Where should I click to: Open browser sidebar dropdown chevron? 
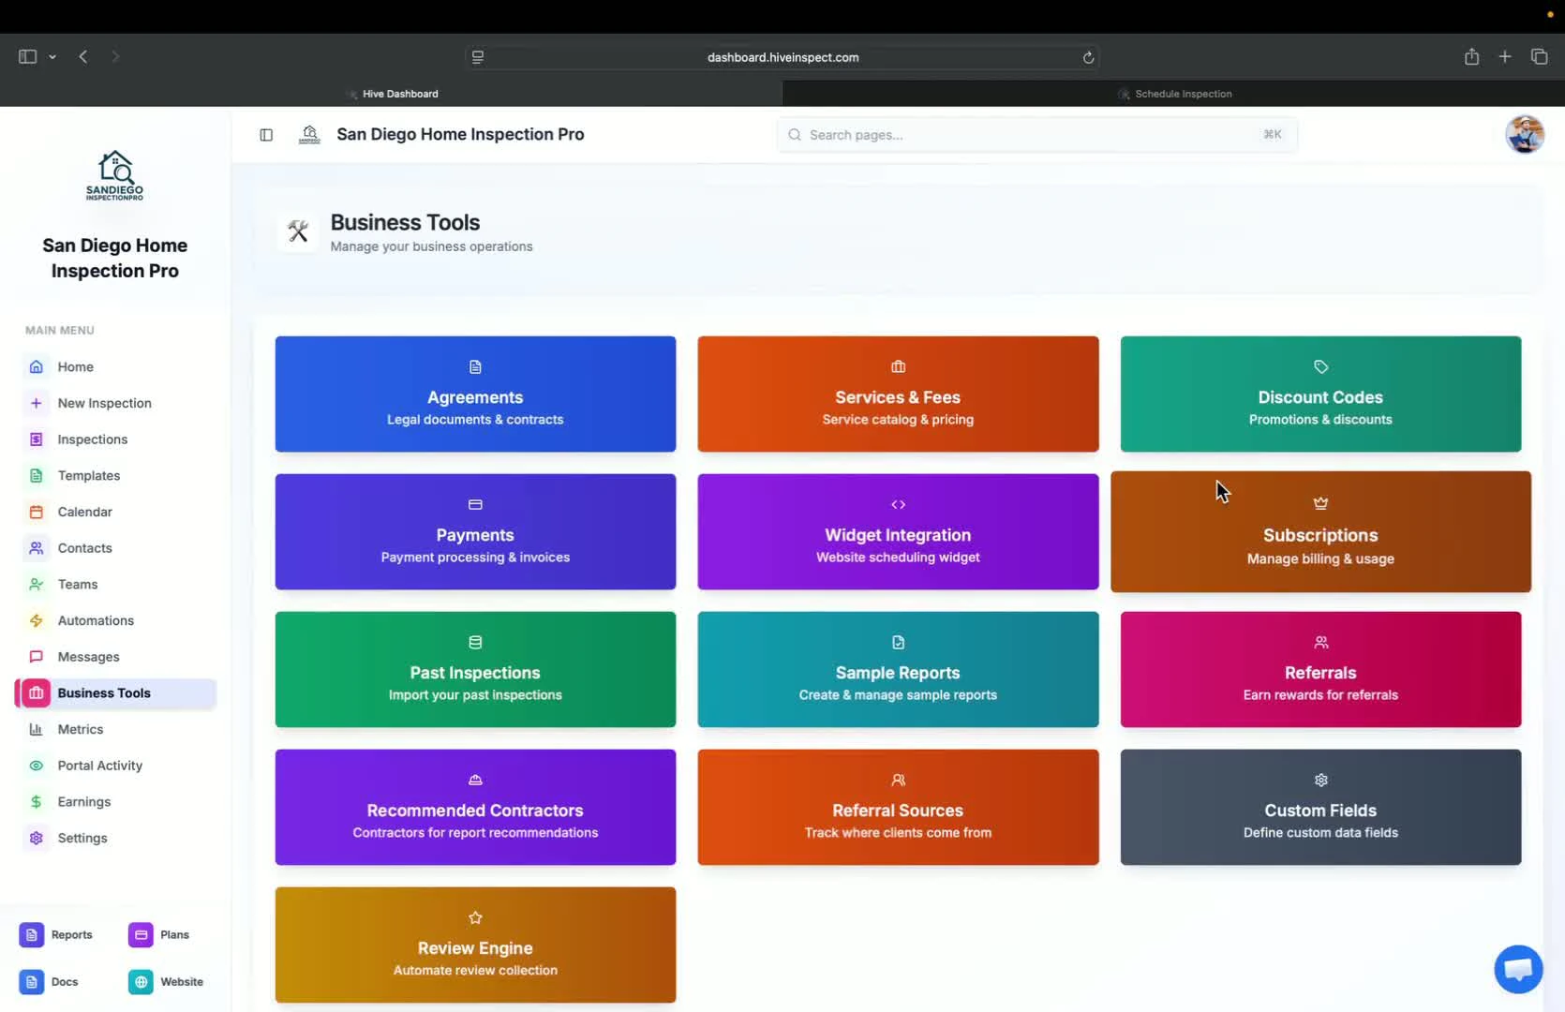52,57
